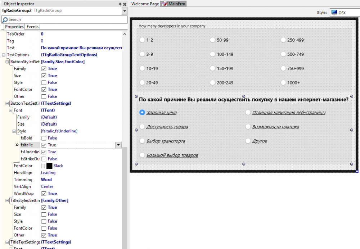Switch to the Events tab

[x=33, y=27]
